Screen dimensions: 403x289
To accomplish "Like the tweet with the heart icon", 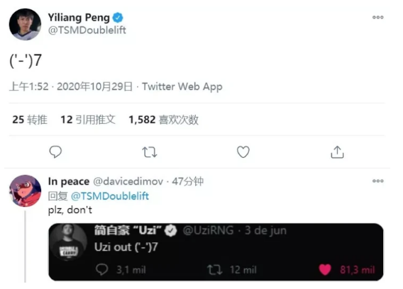I will [x=243, y=152].
